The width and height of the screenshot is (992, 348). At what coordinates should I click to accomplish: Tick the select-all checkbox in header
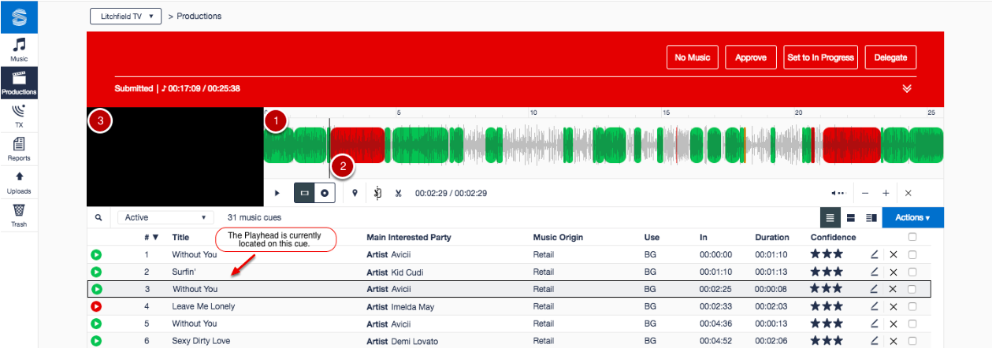[x=912, y=237]
